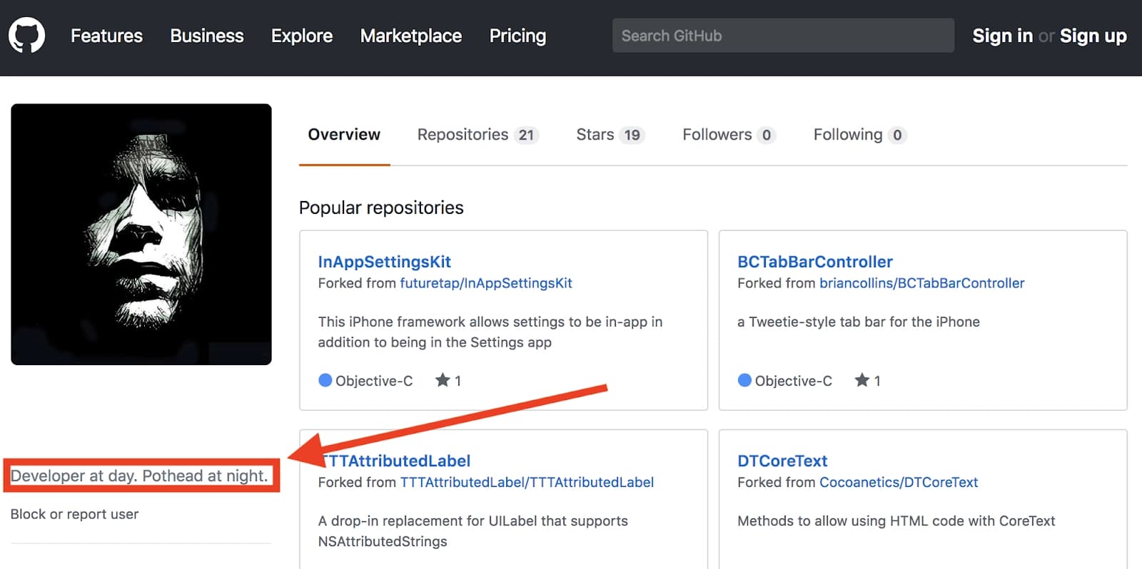Click the blue Objective-C dot under InAppSettingsKit
Screen dimensions: 1142x569
tap(325, 380)
